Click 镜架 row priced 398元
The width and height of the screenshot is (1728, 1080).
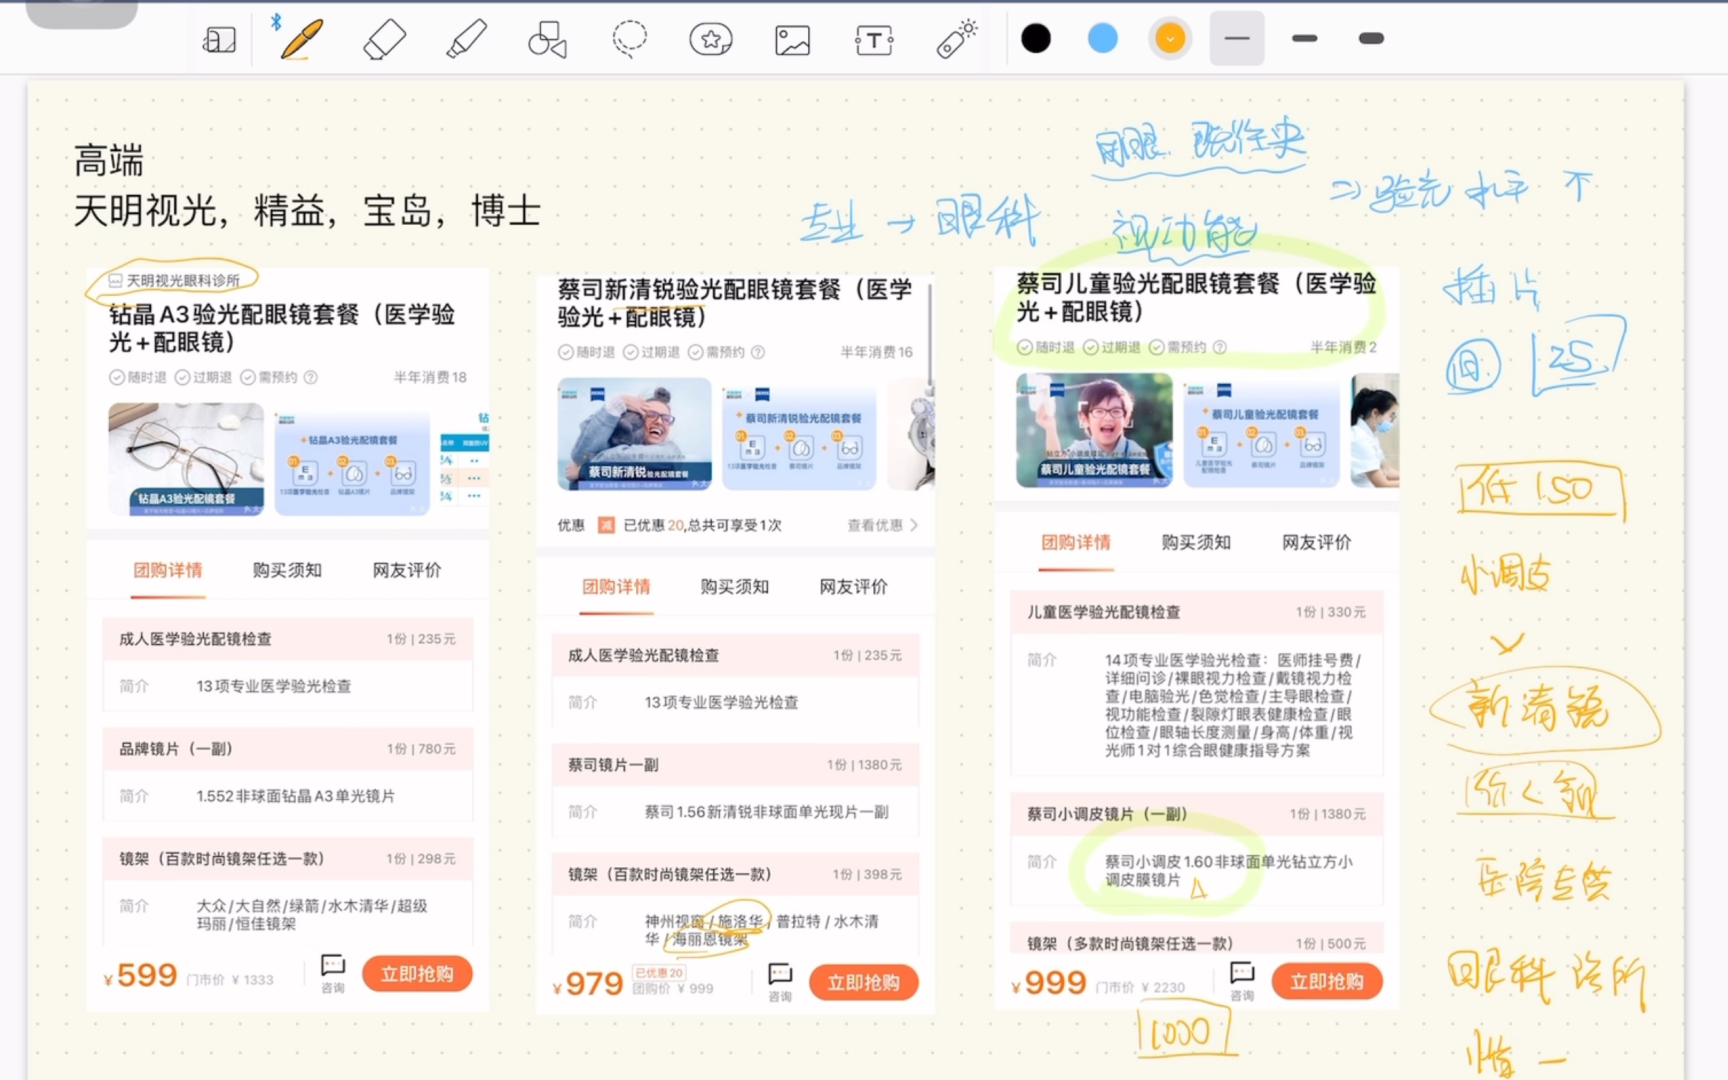(x=735, y=875)
